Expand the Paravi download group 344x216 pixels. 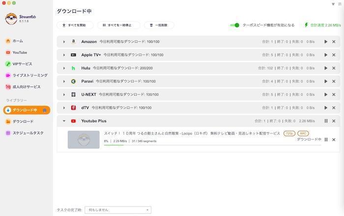point(64,81)
